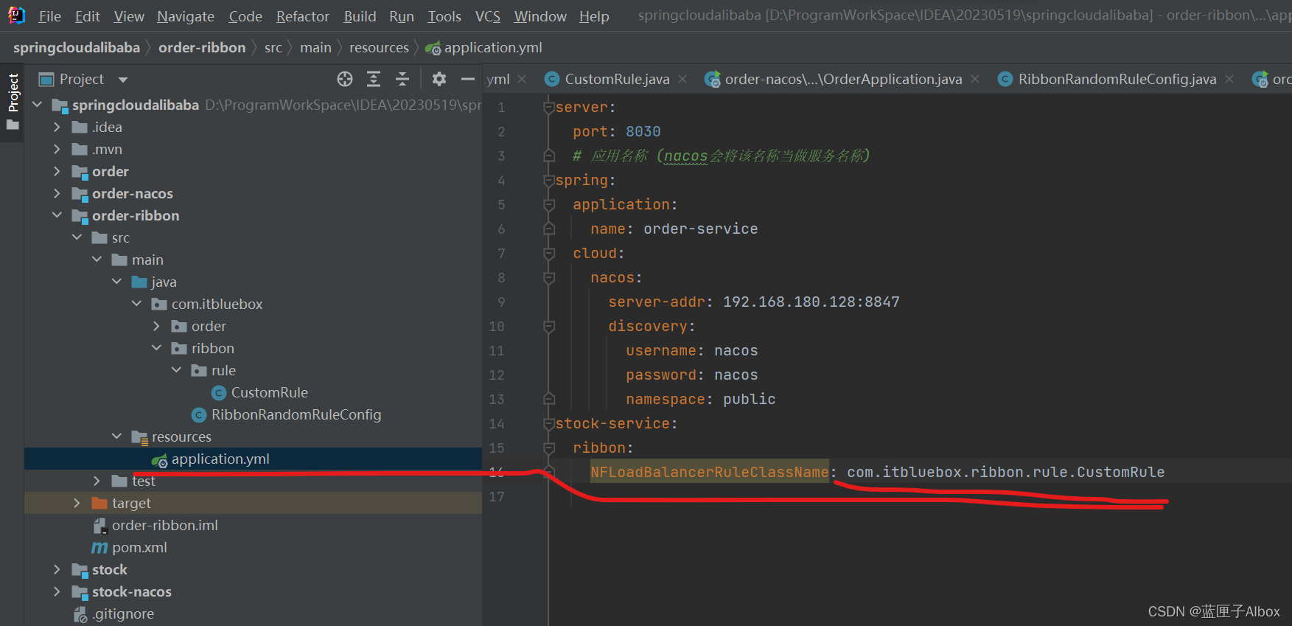Open the Edit menu
1292x626 pixels.
tap(87, 16)
